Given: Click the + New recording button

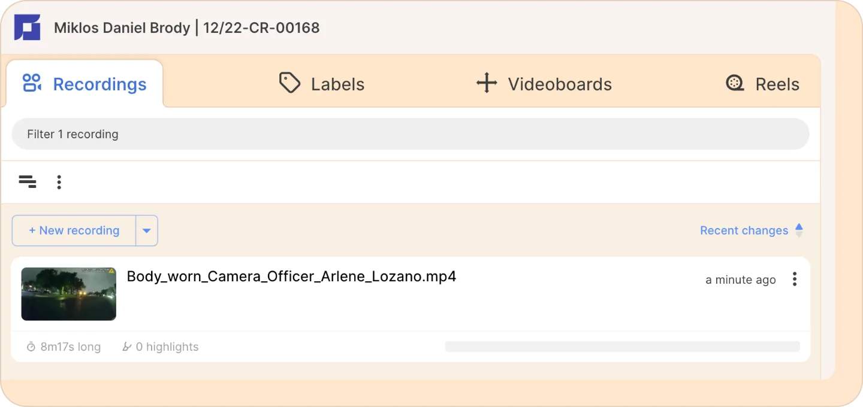Looking at the screenshot, I should pyautogui.click(x=74, y=230).
